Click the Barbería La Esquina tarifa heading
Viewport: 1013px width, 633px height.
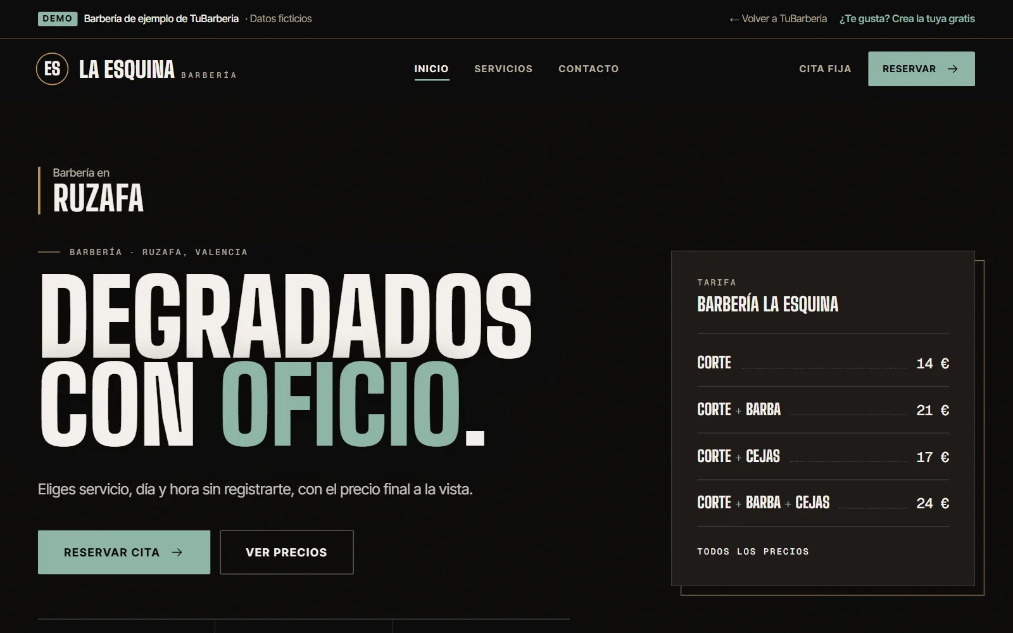pos(767,304)
